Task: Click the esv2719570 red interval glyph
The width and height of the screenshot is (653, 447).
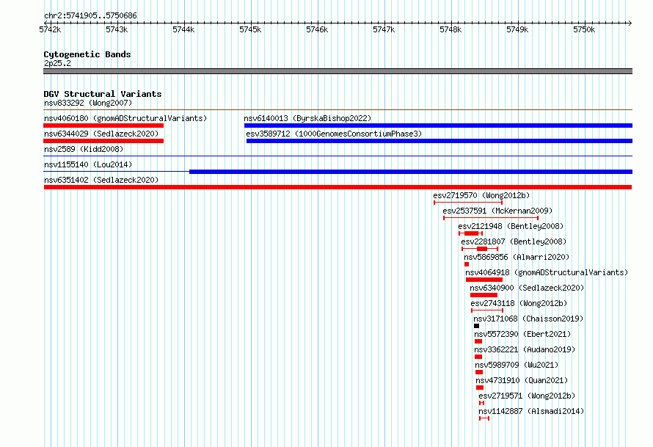Action: coord(468,203)
